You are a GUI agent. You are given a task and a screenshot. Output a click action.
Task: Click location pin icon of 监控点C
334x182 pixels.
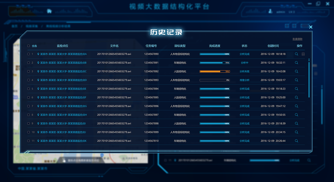tap(38, 71)
